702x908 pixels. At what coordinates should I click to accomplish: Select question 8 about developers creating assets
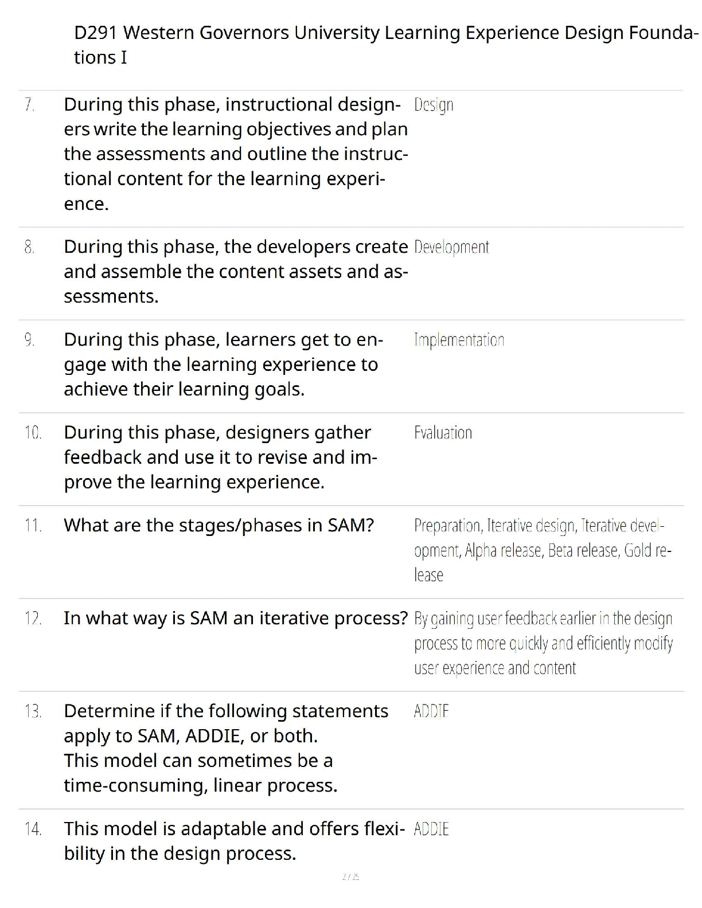[x=236, y=271]
